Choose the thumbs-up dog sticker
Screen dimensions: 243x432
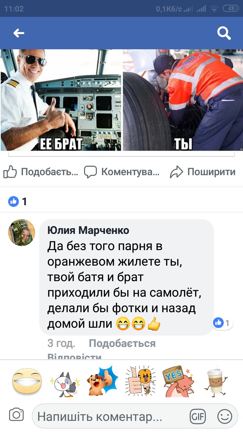click(x=103, y=381)
